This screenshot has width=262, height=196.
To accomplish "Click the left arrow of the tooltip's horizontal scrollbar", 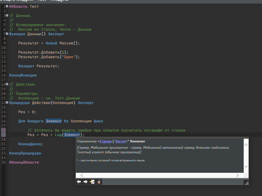I will point(82,175).
